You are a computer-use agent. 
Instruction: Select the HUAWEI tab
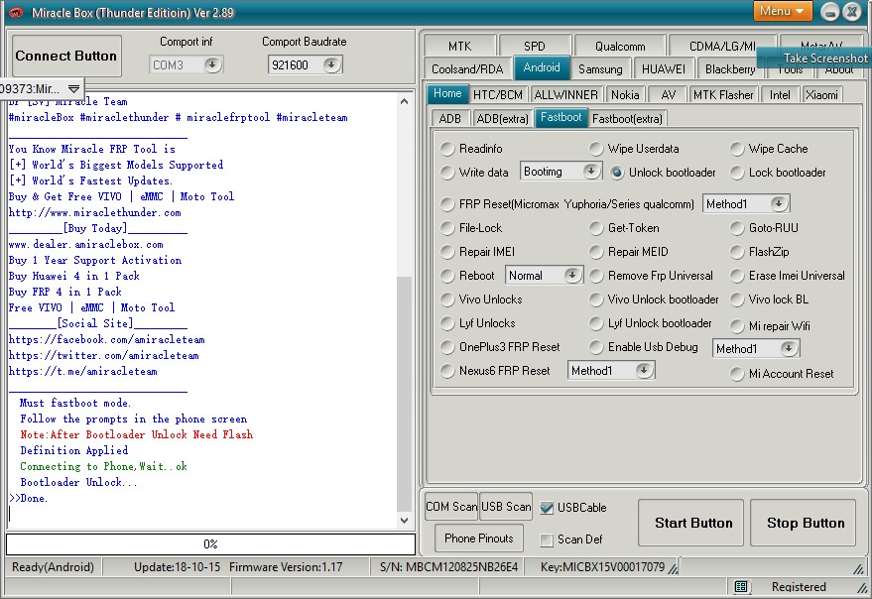(664, 69)
